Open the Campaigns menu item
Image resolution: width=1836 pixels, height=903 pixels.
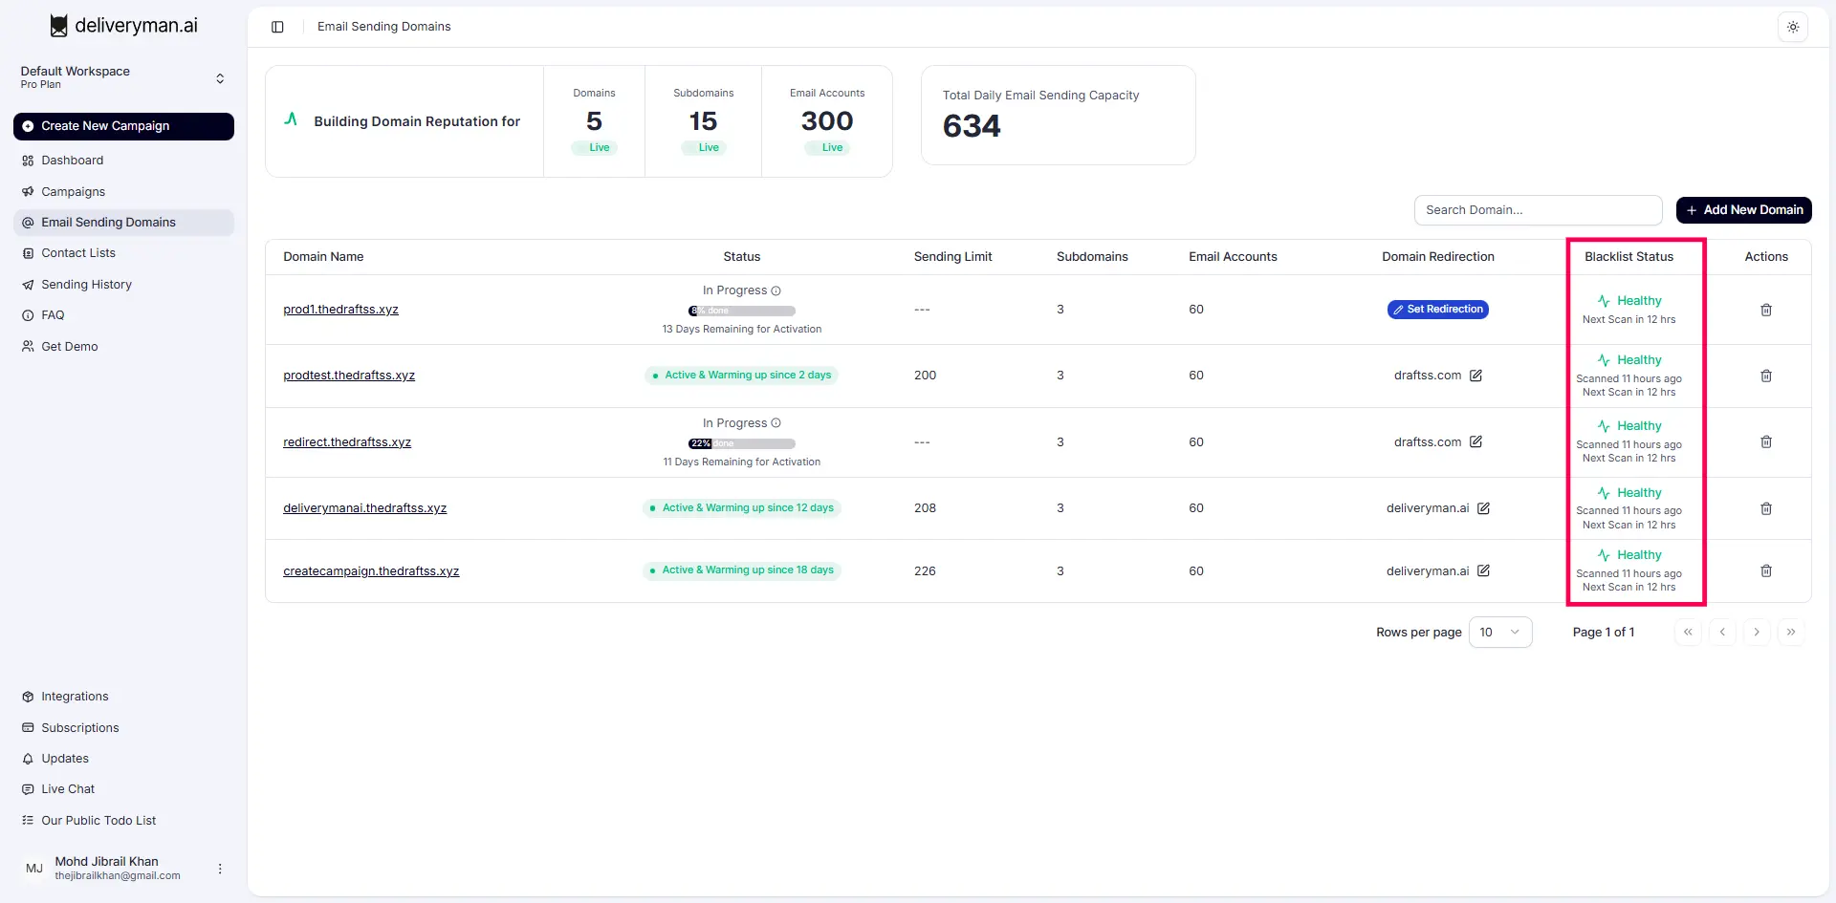pyautogui.click(x=73, y=191)
